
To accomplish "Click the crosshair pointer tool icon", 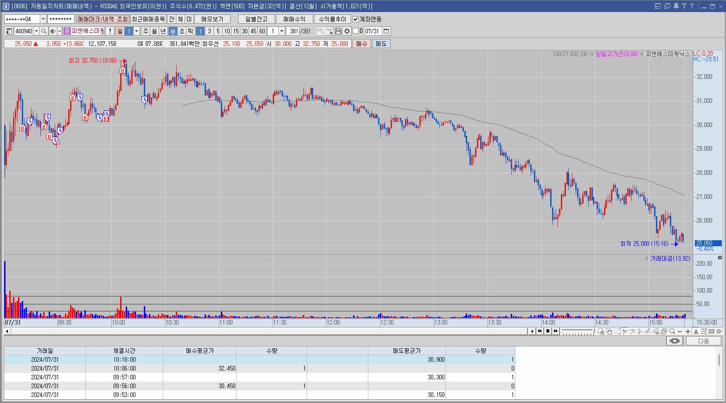I will 625,331.
